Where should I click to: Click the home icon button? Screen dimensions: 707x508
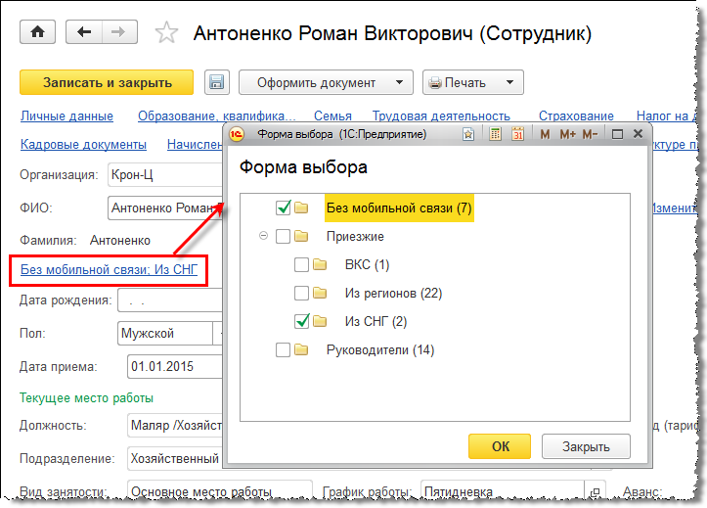click(38, 32)
